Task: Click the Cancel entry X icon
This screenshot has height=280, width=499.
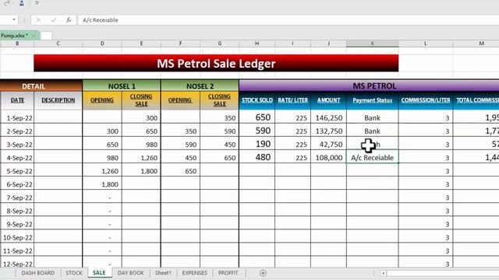Action: [x=38, y=20]
